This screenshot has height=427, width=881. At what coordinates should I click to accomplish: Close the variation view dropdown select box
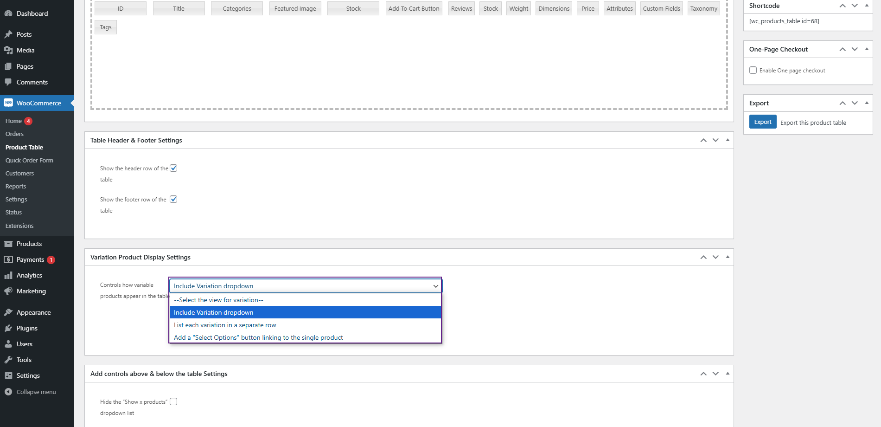click(x=305, y=286)
